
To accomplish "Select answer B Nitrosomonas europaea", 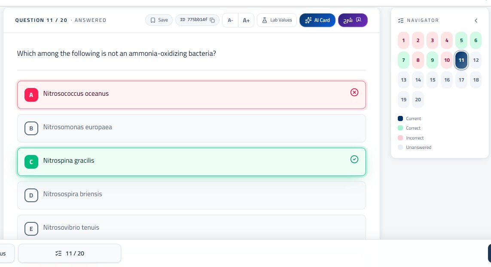I will (191, 128).
